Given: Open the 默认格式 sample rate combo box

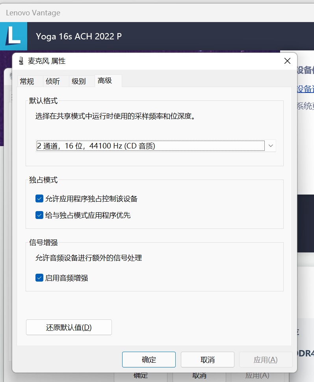Looking at the screenshot, I should (150, 146).
